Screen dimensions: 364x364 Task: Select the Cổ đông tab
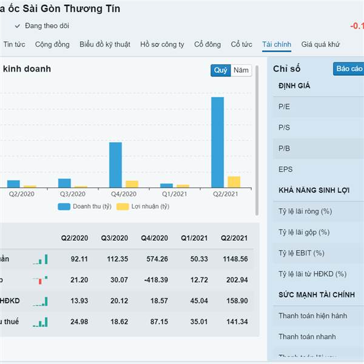(x=207, y=44)
